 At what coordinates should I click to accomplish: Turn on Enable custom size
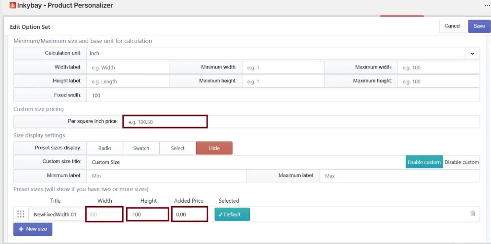point(424,162)
